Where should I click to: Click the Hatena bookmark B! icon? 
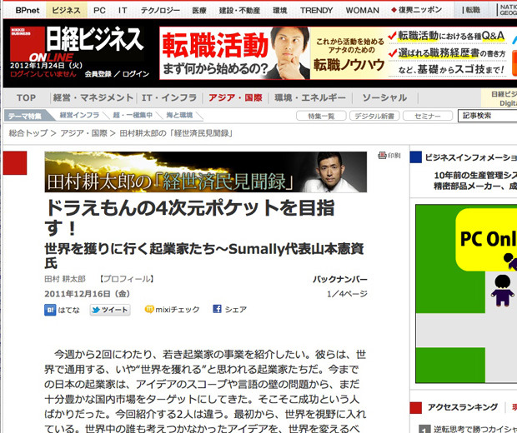pyautogui.click(x=51, y=310)
